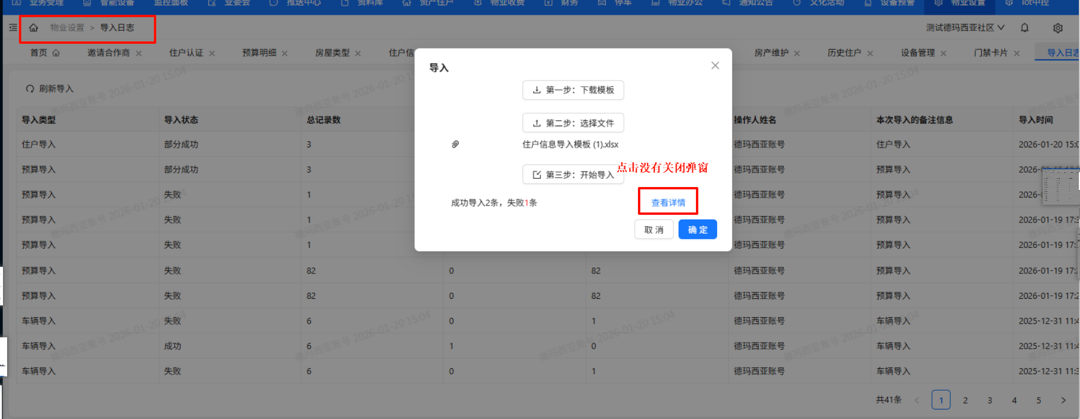Click the 导入状态 column header
The height and width of the screenshot is (419, 1080).
click(x=181, y=120)
